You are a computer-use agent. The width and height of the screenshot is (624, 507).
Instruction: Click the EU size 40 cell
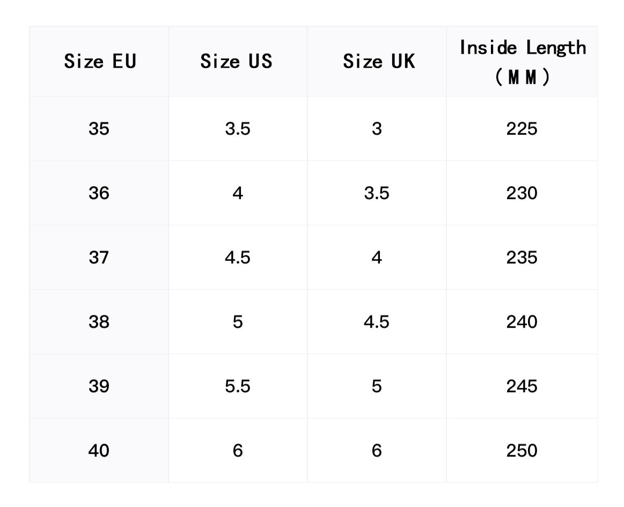99,451
